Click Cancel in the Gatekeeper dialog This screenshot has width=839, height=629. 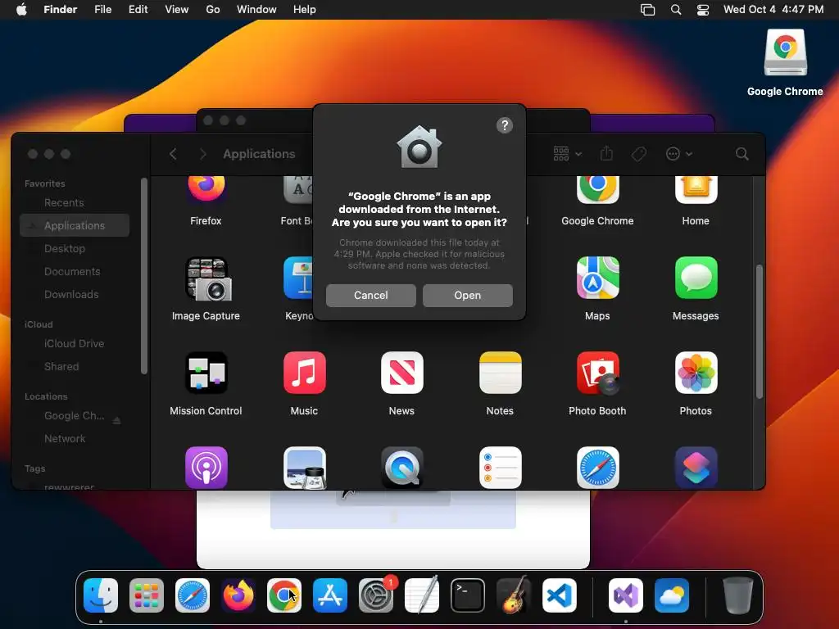point(371,295)
